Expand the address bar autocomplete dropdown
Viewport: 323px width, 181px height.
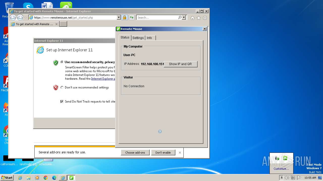click(x=119, y=18)
